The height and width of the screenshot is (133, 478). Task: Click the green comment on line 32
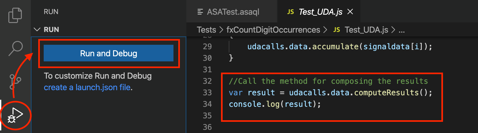tap(328, 81)
